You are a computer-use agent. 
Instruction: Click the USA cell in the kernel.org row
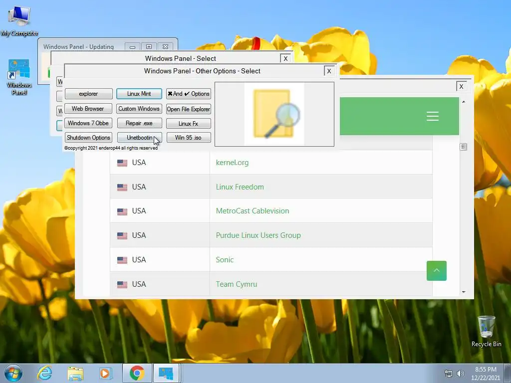160,163
